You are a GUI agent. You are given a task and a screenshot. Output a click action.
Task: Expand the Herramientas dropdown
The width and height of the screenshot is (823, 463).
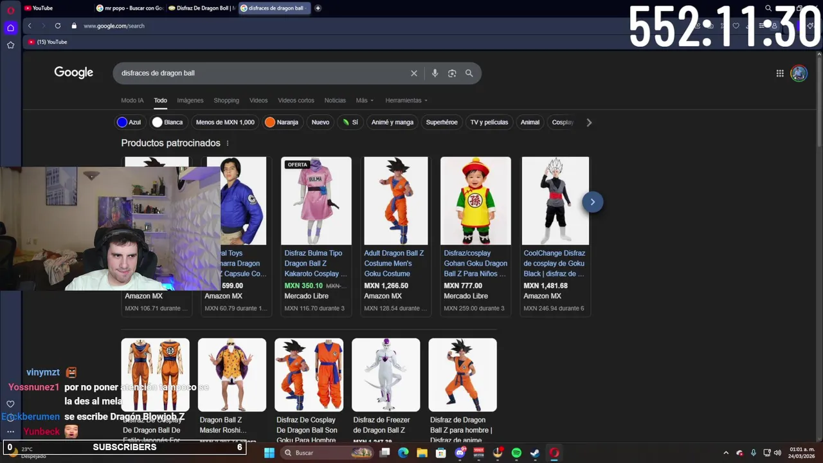pos(406,100)
